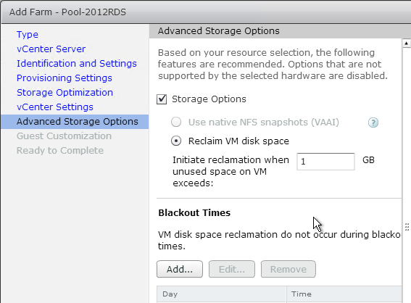Screen dimensions: 411x303
Task: Go to the Type step
Action: [28, 35]
